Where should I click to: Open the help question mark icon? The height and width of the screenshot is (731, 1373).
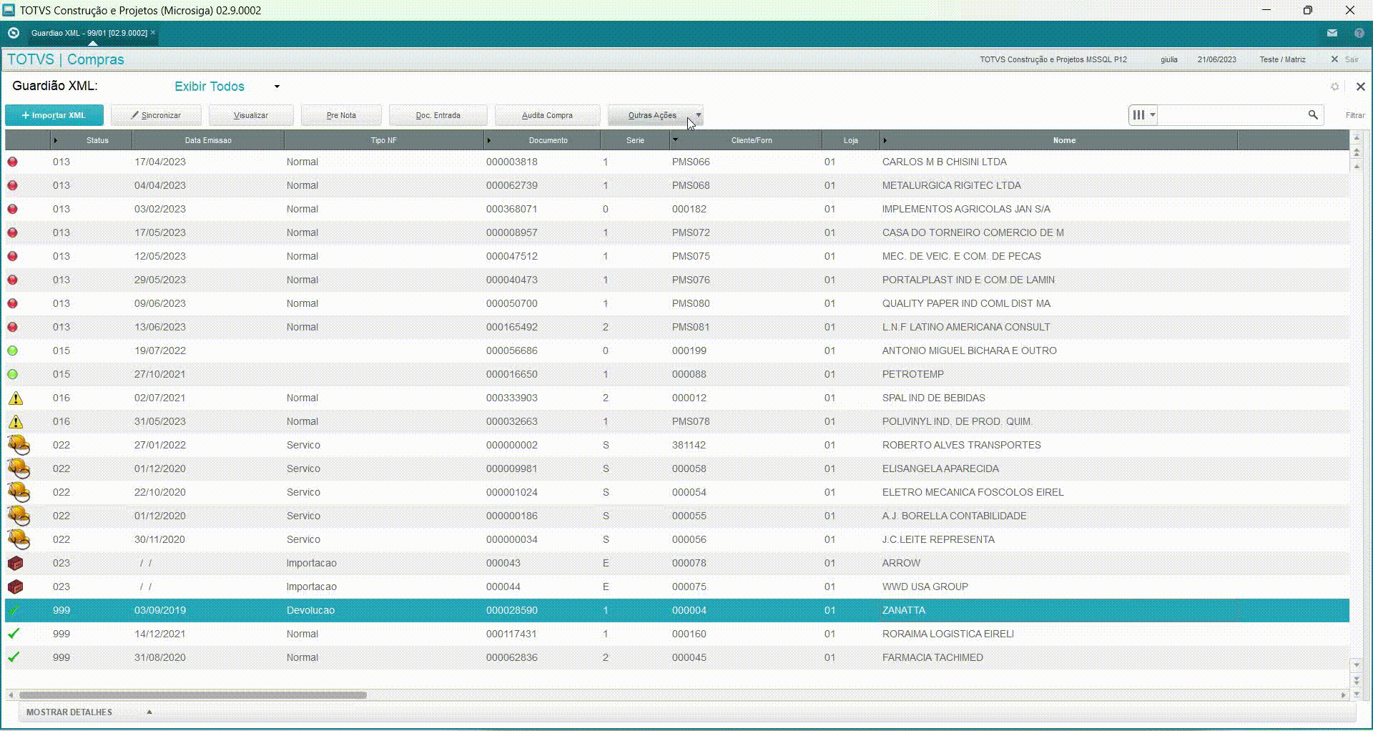coord(1359,33)
